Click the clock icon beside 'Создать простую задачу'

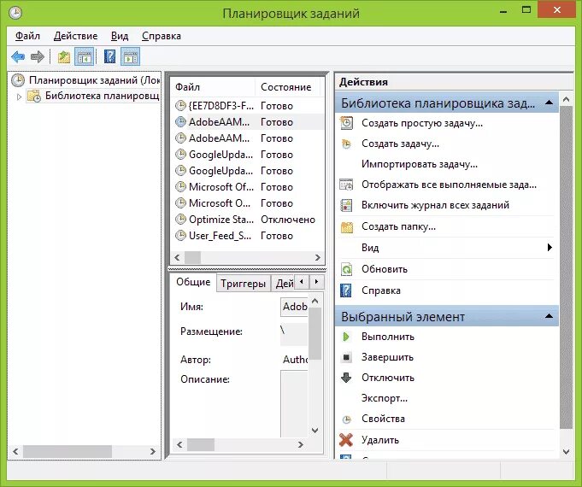pyautogui.click(x=347, y=123)
